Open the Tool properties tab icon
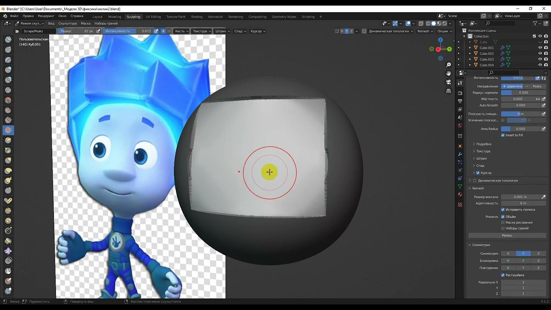The width and height of the screenshot is (551, 310). 460,83
